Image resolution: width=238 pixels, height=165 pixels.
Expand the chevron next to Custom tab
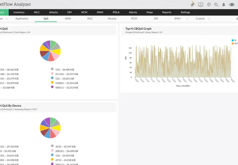(x=209, y=18)
